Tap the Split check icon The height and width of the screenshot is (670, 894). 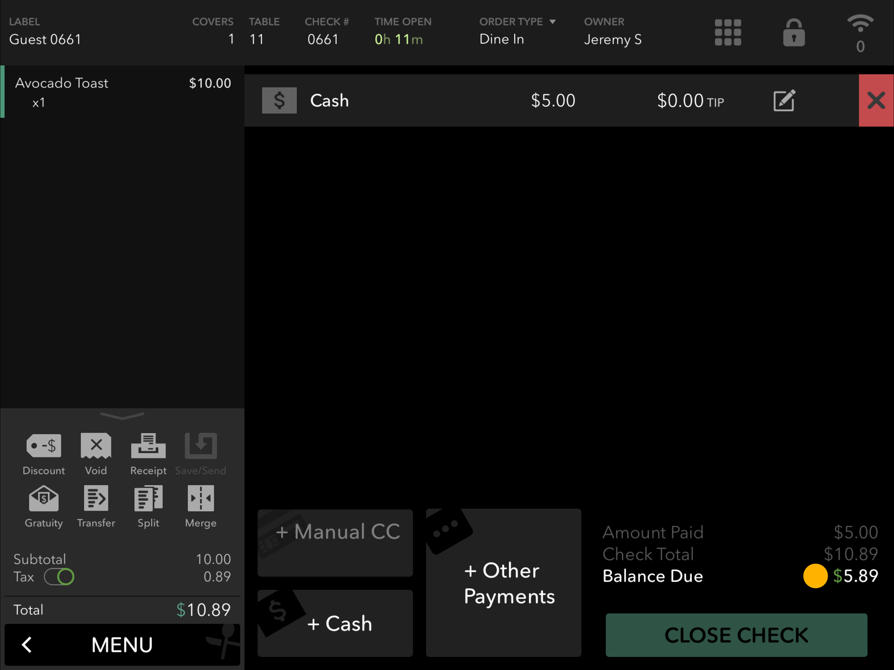[x=148, y=498]
